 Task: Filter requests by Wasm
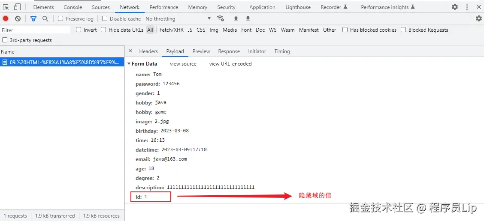coord(287,30)
